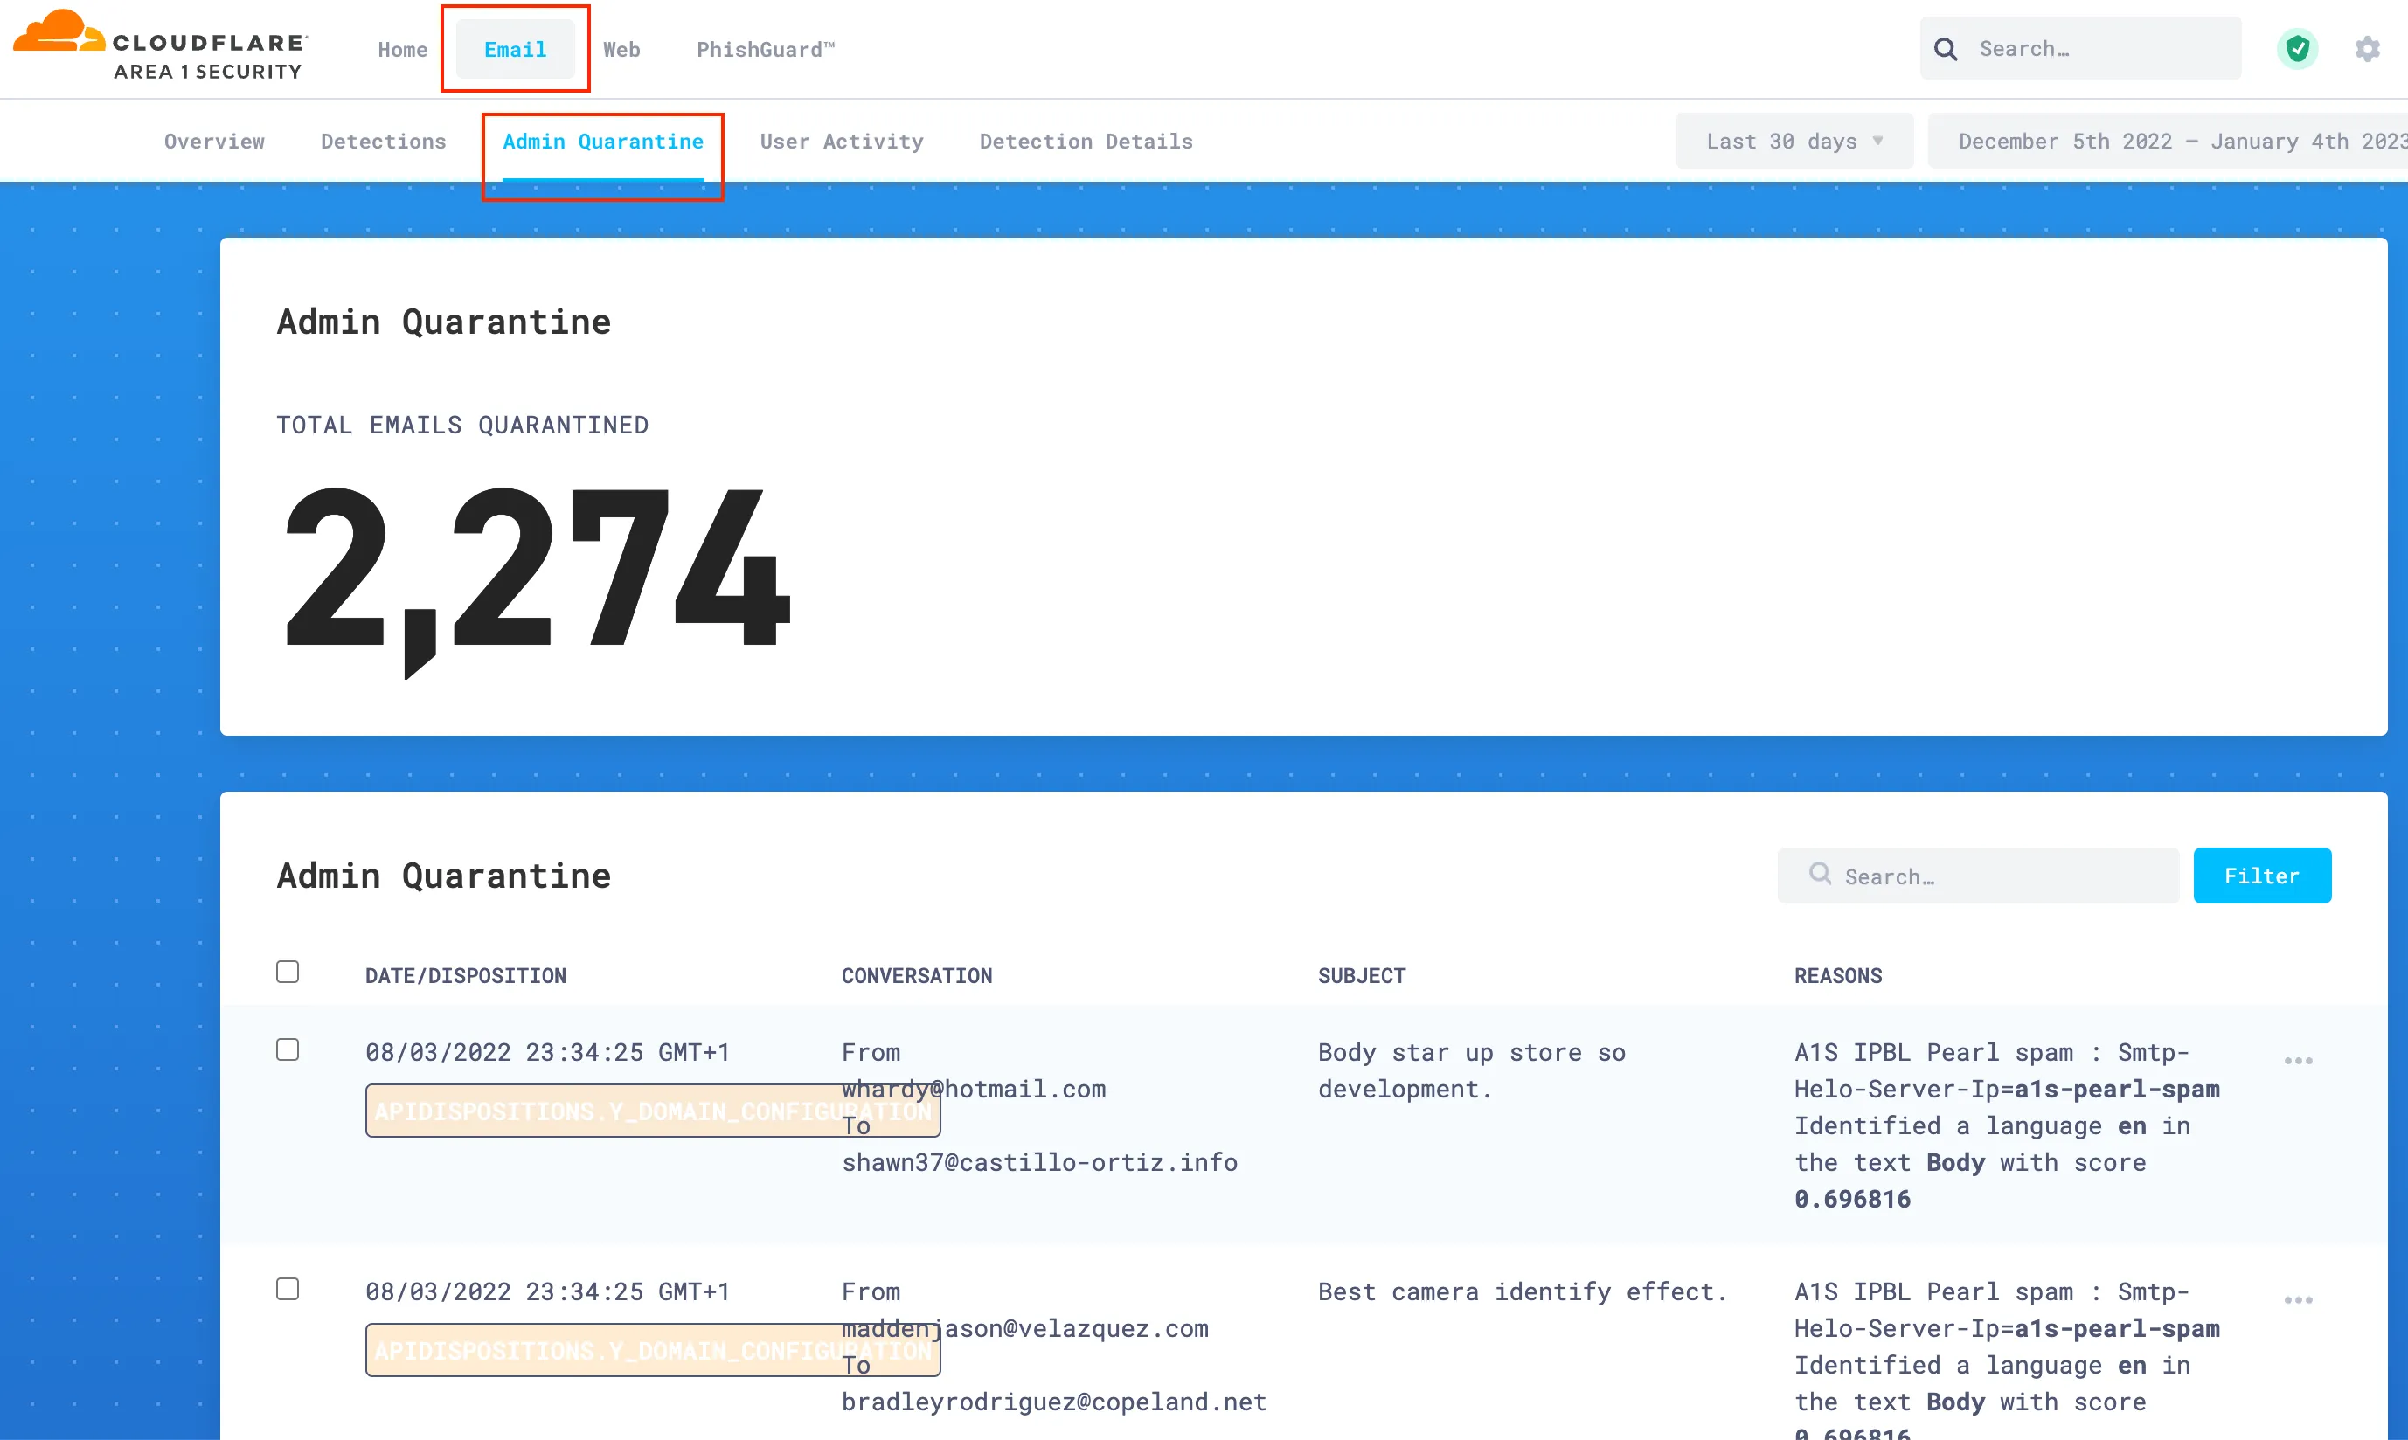Open settings via the gear icon
The width and height of the screenshot is (2408, 1440).
click(x=2366, y=47)
